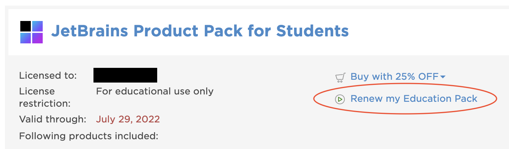Click the 'Following products included:' text
This screenshot has width=509, height=149.
[89, 136]
